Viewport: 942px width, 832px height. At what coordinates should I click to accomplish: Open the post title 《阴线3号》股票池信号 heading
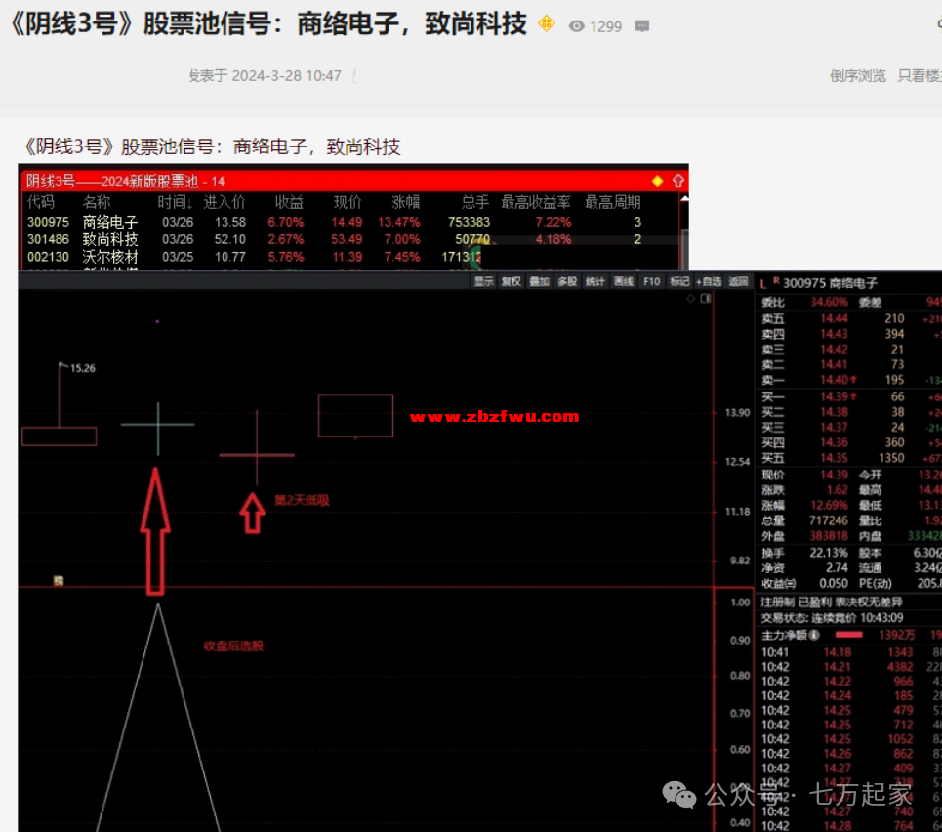click(x=269, y=24)
